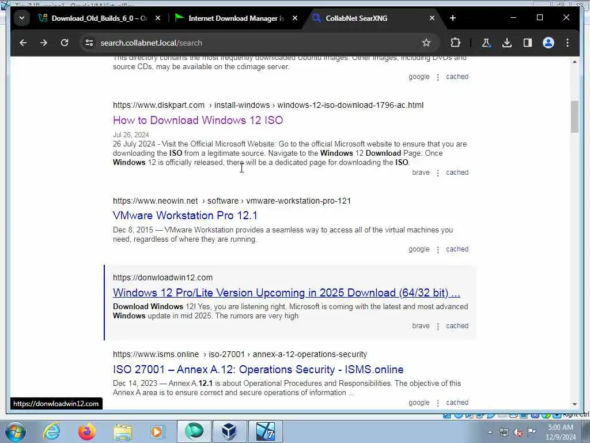Open the muted volume tray icon
This screenshot has height=443, width=590.
518,433
